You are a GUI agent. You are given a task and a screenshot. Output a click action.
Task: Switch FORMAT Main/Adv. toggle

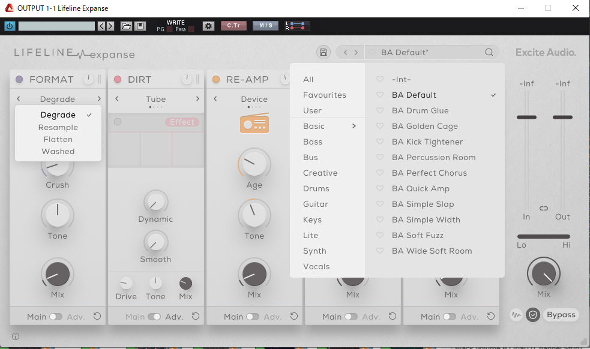coord(56,317)
